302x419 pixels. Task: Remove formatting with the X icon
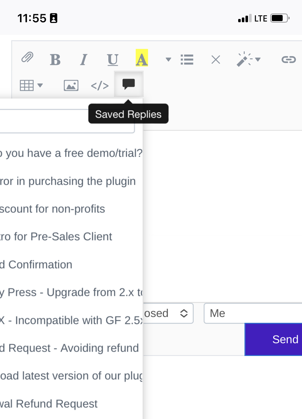(216, 59)
